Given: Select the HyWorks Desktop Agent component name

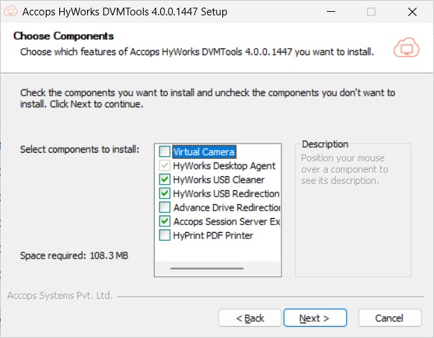Looking at the screenshot, I should tap(224, 166).
